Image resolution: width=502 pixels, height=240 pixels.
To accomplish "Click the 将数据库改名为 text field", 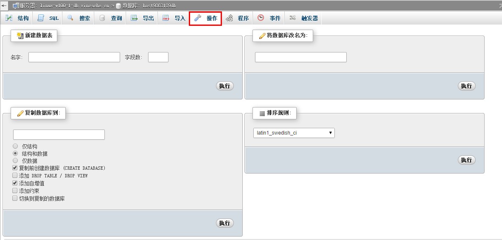I will [300, 57].
